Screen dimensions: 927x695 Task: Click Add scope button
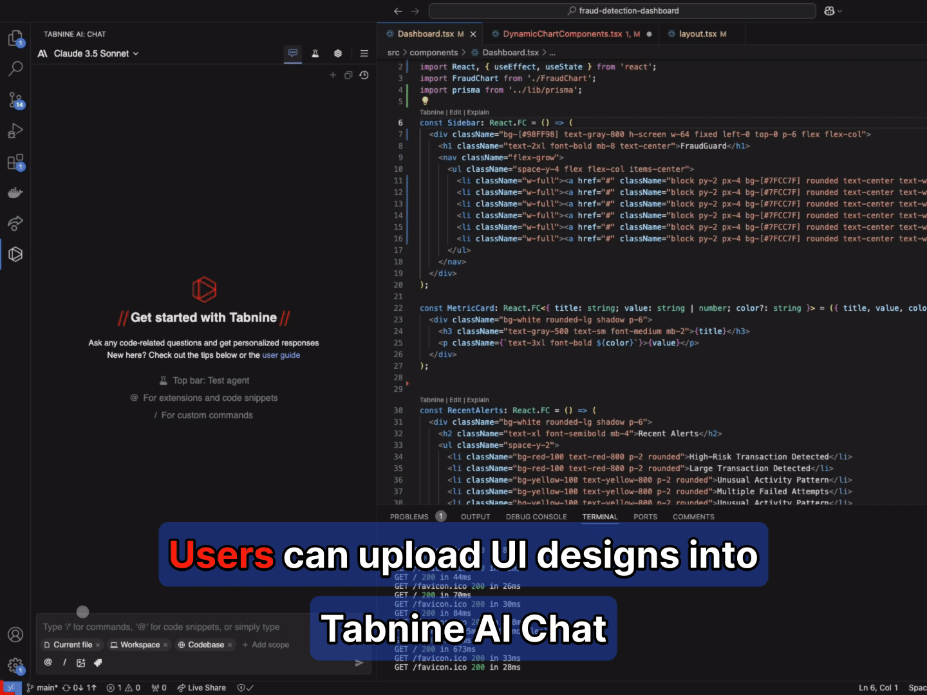265,645
